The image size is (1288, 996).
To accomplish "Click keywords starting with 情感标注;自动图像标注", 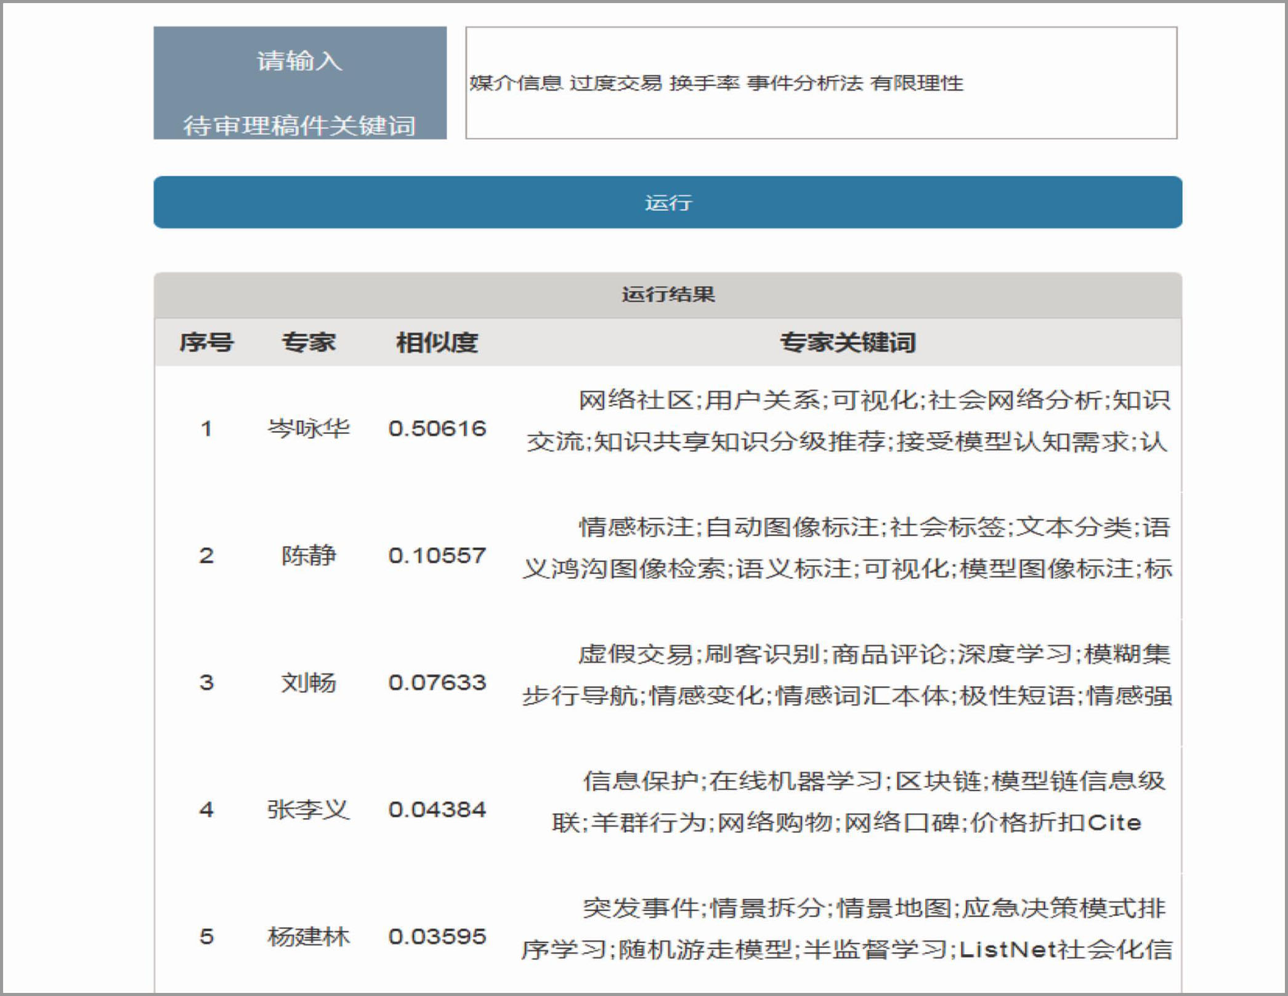I will pyautogui.click(x=848, y=548).
